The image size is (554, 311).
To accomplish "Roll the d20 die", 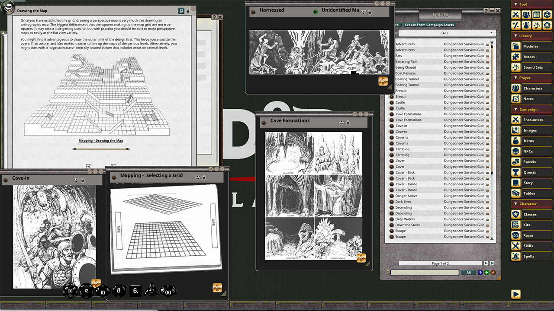I will [x=70, y=291].
